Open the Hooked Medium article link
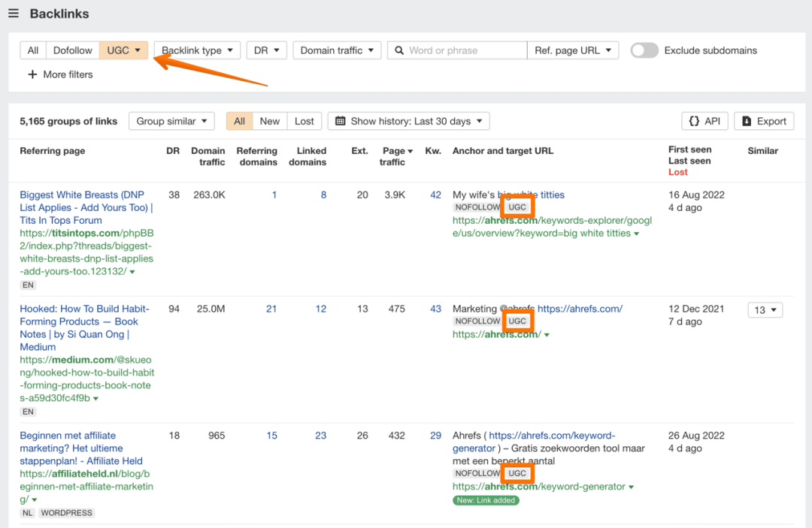 84,328
